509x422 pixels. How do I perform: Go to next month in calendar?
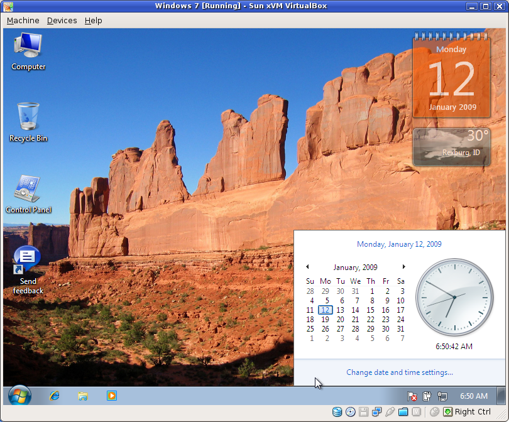403,267
